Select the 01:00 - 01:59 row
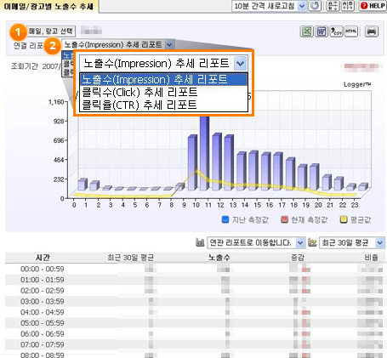The image size is (387, 358). [x=194, y=280]
